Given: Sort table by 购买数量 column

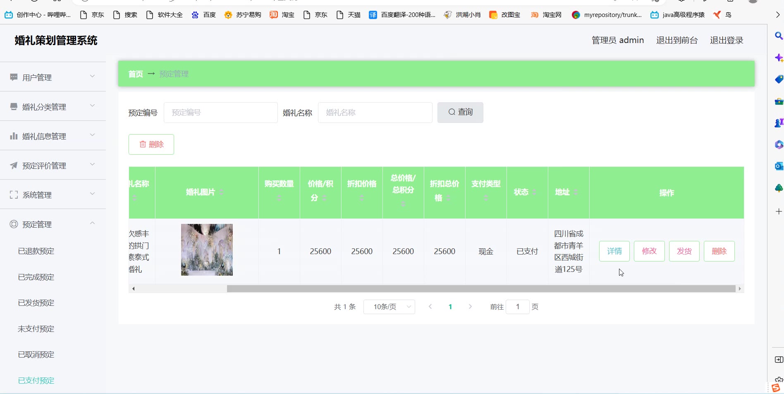Looking at the screenshot, I should click(x=279, y=198).
